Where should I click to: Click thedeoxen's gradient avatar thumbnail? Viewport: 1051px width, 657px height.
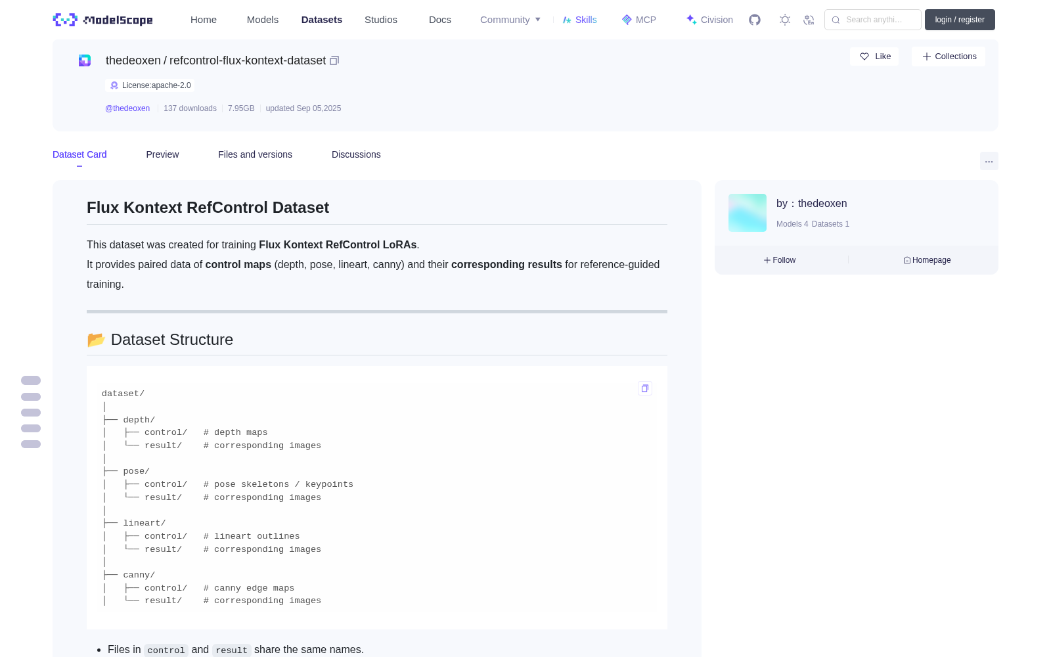click(x=748, y=213)
